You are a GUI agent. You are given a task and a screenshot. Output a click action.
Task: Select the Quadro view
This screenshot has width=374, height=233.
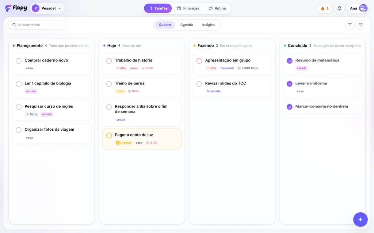(x=165, y=25)
